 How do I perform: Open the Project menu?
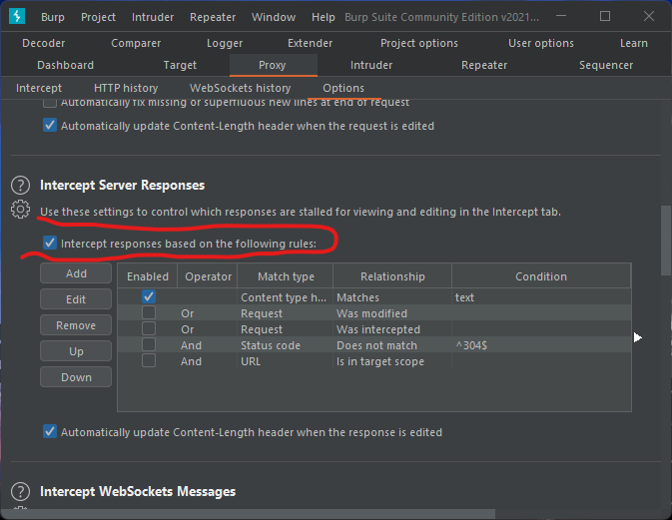98,17
